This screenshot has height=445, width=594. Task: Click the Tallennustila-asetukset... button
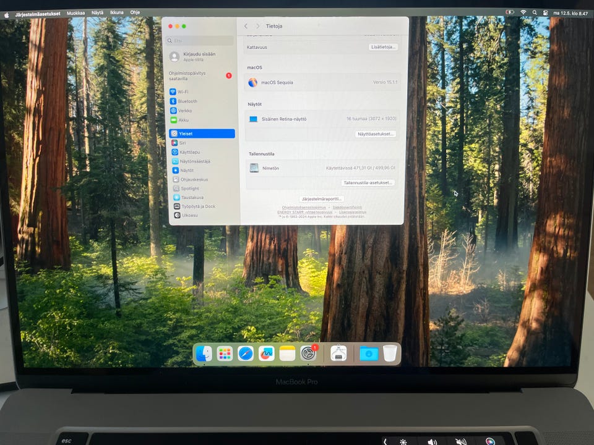click(368, 183)
